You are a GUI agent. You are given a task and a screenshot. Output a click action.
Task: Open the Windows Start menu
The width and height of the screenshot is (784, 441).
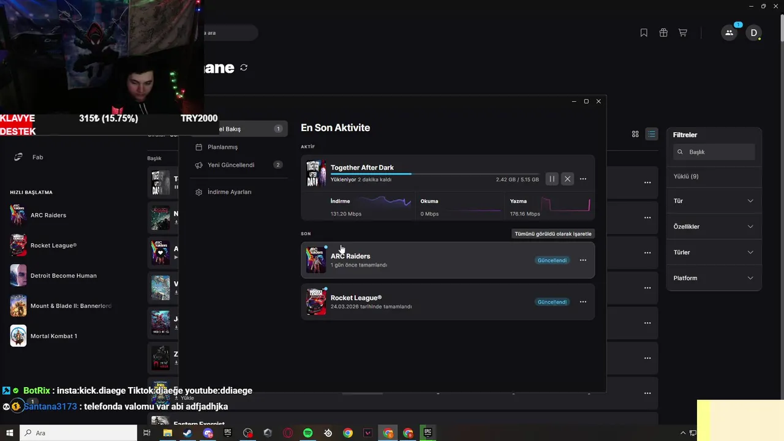tap(10, 433)
